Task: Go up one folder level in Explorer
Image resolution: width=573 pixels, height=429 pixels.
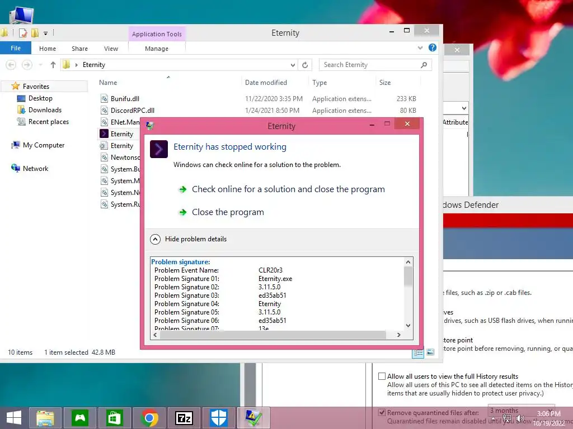Action: click(x=53, y=65)
